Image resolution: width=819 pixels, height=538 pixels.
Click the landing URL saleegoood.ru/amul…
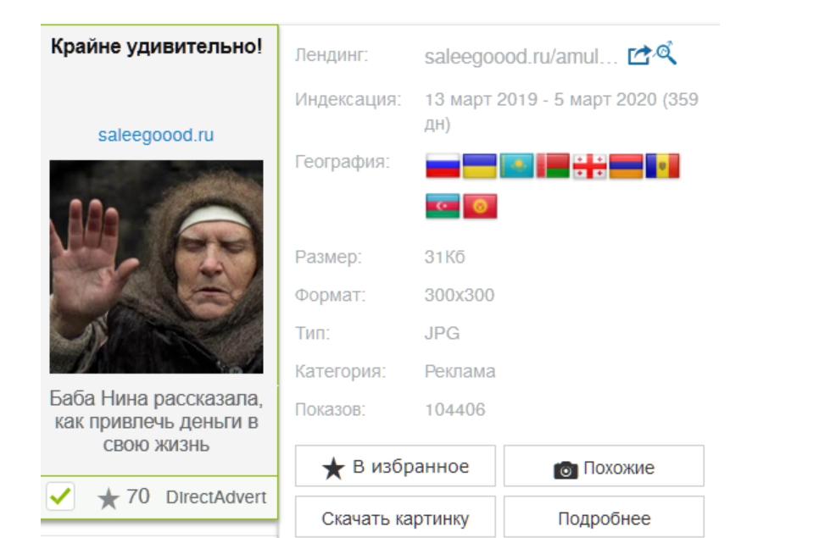[x=521, y=57]
